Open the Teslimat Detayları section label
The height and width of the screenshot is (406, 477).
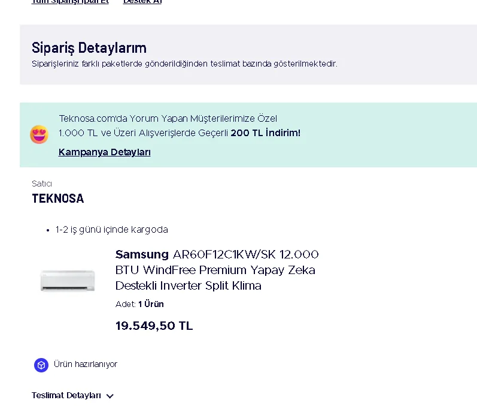point(66,395)
